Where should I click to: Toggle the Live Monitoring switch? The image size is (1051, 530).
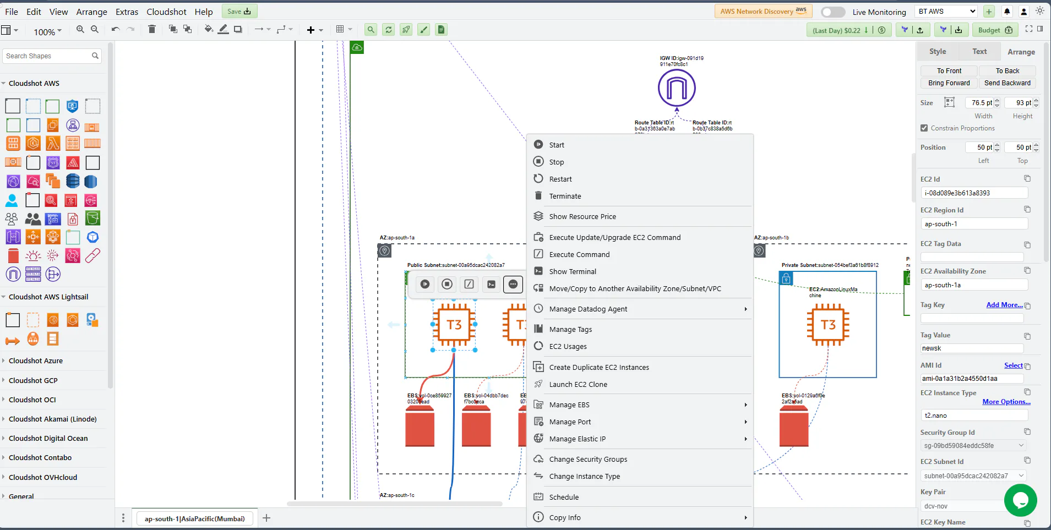coord(832,12)
